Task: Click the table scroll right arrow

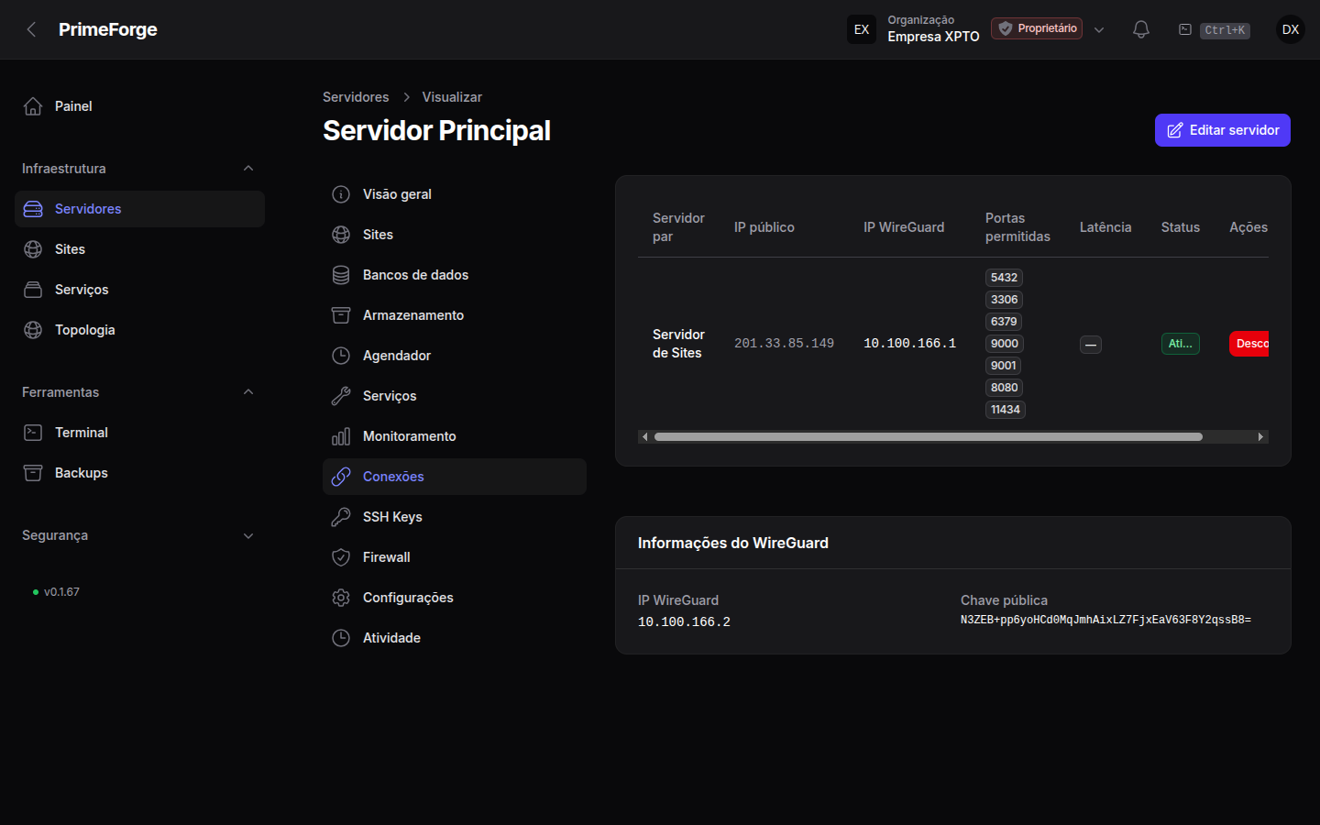Action: pyautogui.click(x=1261, y=437)
